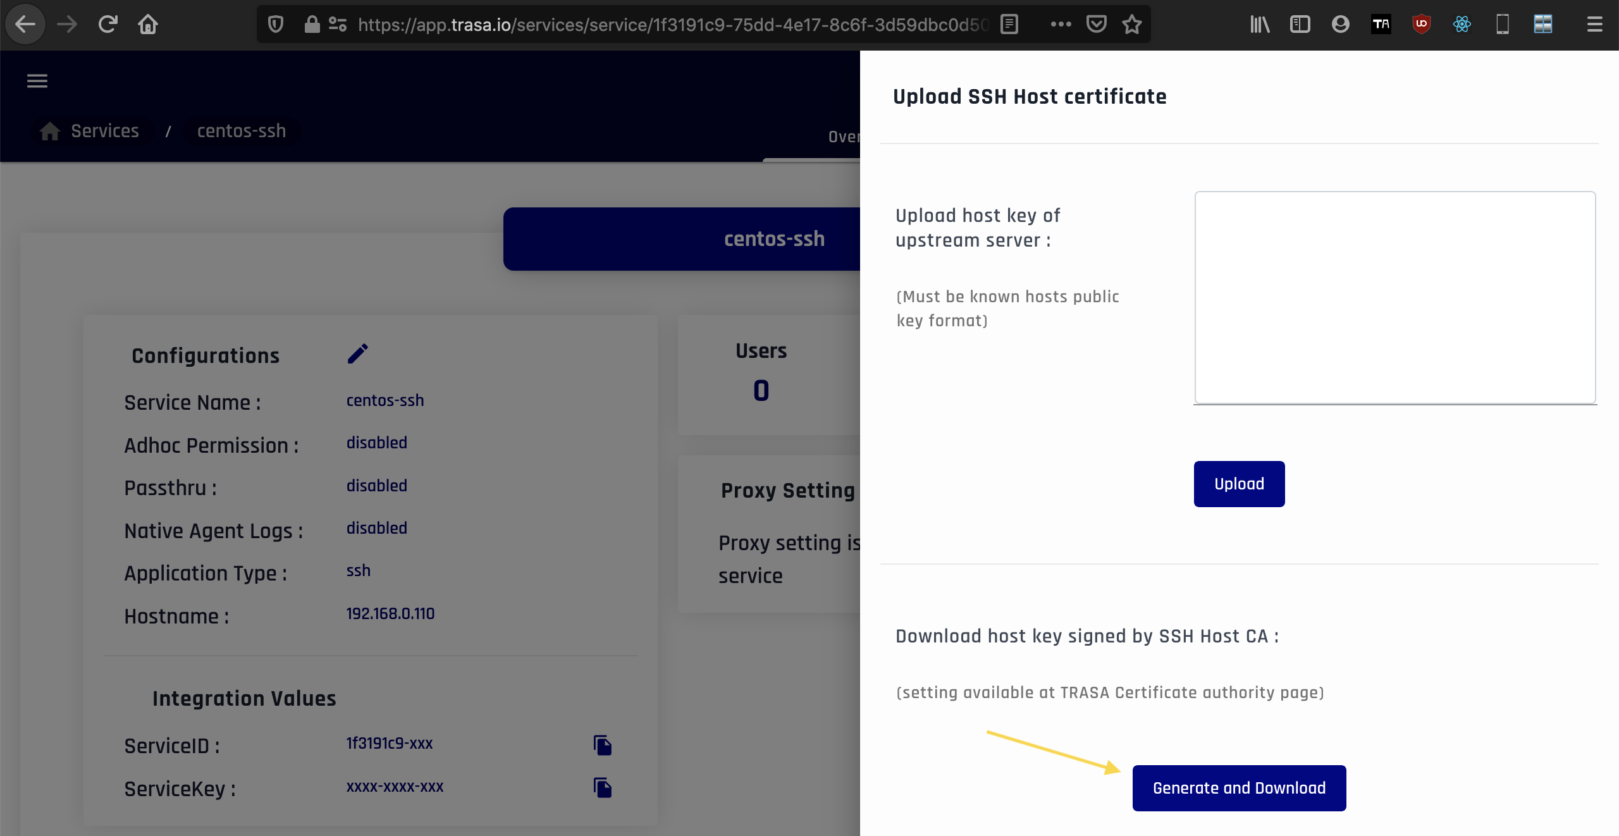Click the Upload button
Screen dimensions: 1619x836
pos(1238,484)
